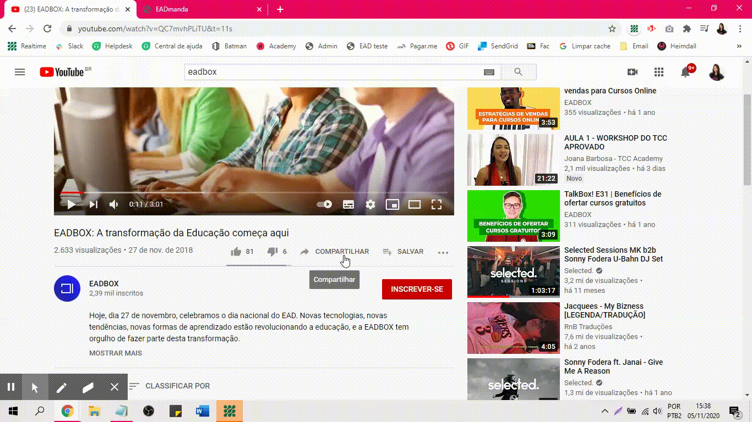
Task: Open Word from taskbar
Action: click(202, 410)
